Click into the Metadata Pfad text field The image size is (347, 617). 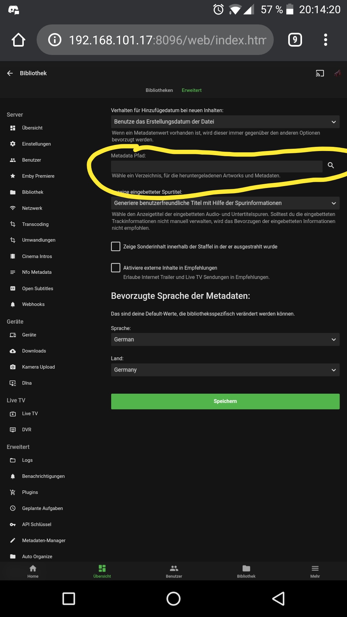pos(217,166)
